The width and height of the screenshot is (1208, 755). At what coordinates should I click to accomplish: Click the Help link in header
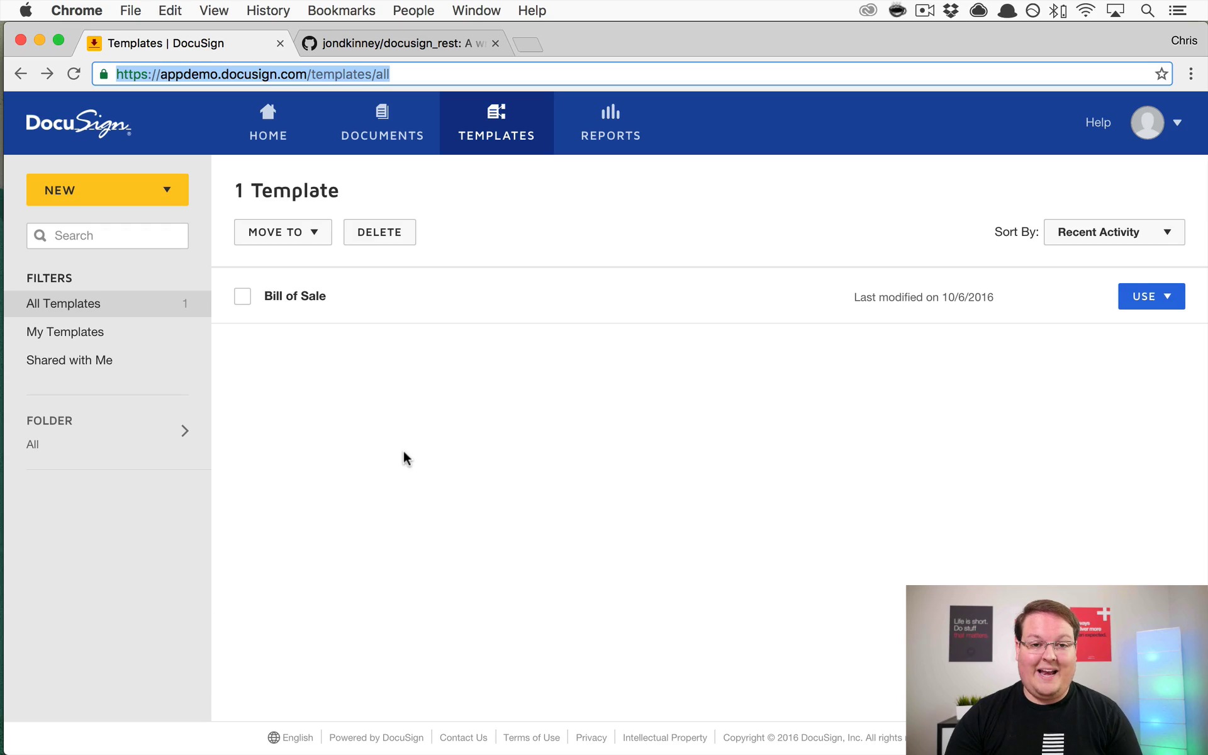pyautogui.click(x=1098, y=123)
